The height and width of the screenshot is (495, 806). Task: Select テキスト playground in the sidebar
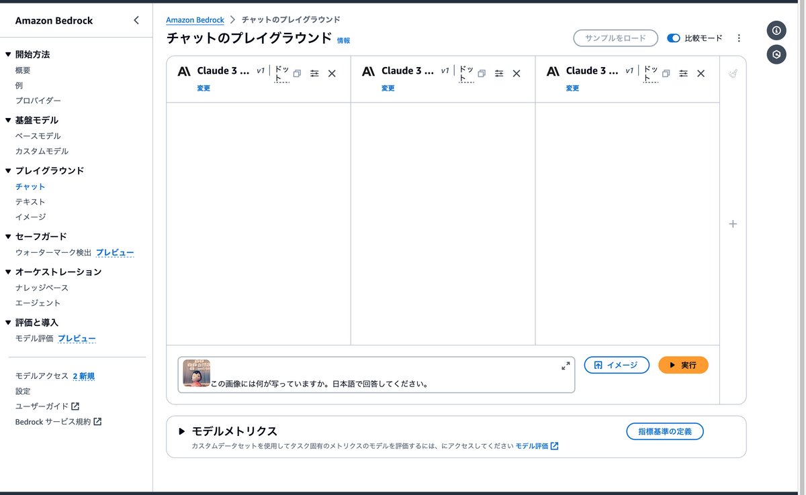30,202
